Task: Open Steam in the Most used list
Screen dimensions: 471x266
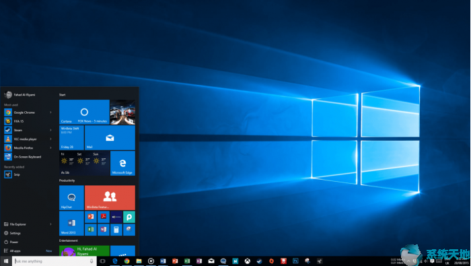Action: coord(28,130)
